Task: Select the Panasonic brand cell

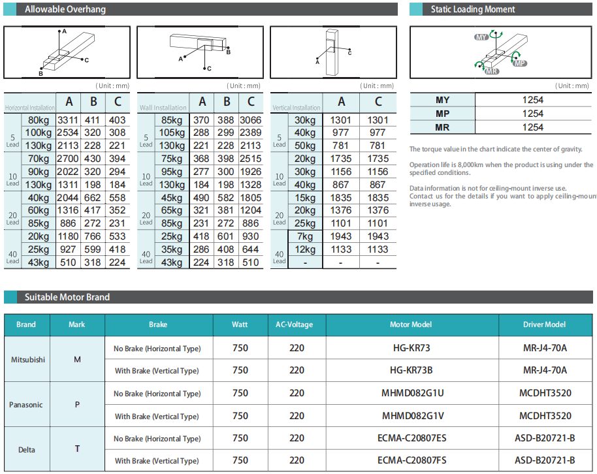Action: click(x=26, y=404)
